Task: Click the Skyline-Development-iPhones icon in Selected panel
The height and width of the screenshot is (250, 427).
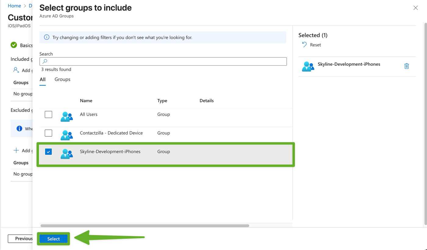Action: click(308, 66)
